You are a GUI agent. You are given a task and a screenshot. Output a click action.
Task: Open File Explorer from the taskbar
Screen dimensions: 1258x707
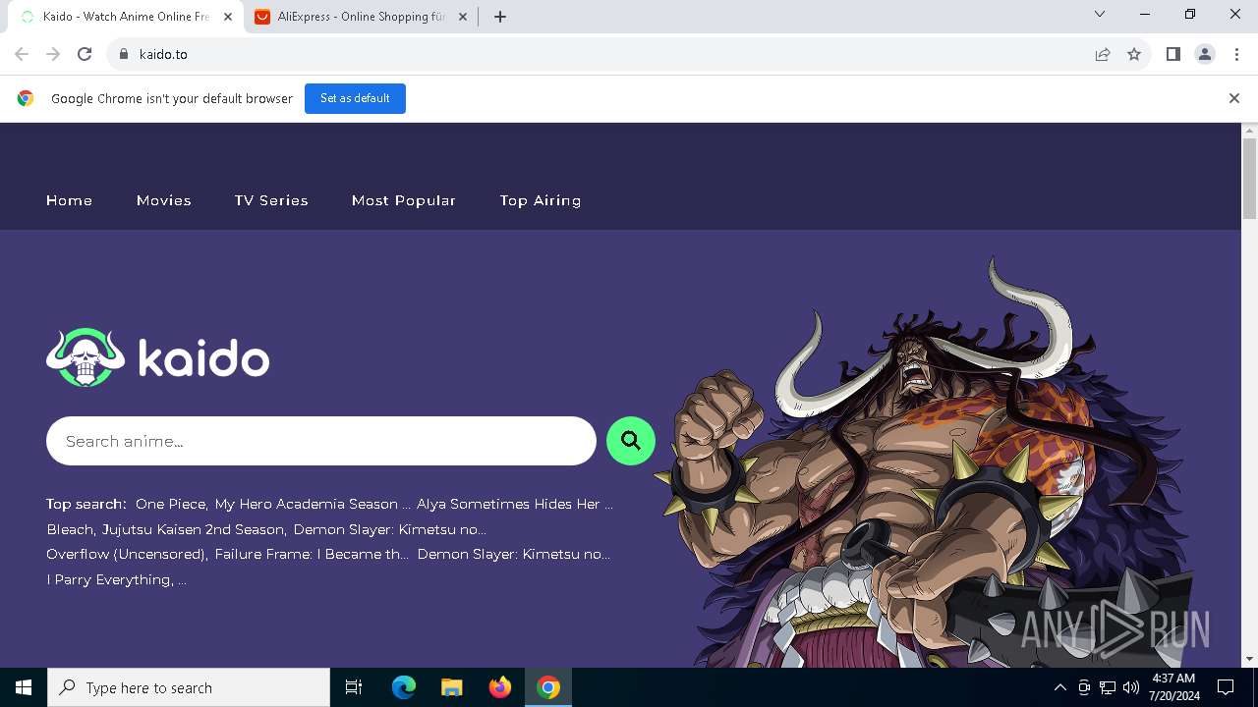(x=452, y=687)
